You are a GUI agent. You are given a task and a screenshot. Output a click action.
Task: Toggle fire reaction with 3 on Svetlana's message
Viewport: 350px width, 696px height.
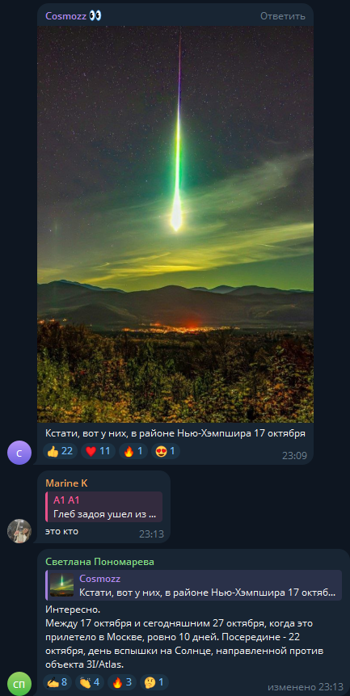[122, 681]
